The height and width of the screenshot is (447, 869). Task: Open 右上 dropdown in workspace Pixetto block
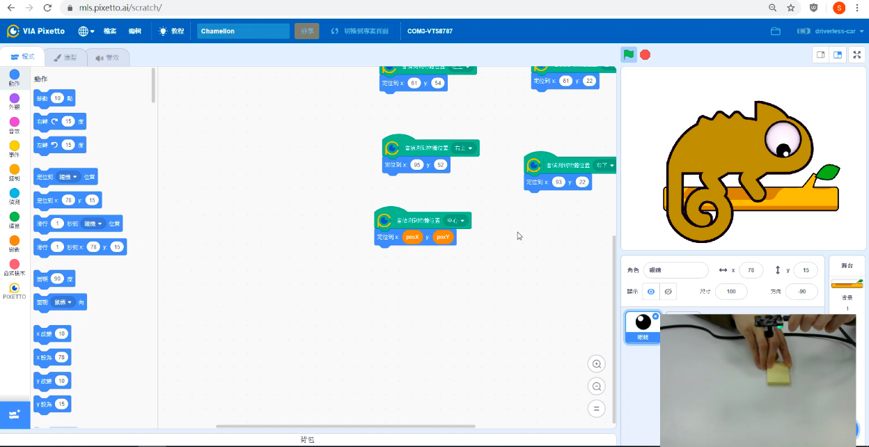(x=464, y=148)
